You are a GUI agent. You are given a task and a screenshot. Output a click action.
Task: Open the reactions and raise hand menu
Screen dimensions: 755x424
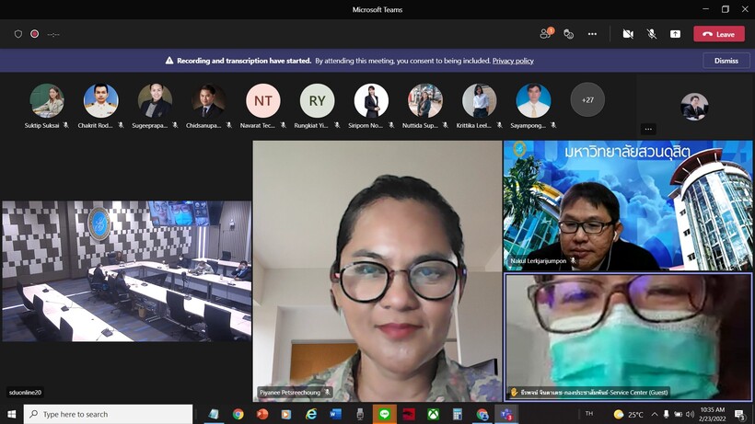point(569,34)
